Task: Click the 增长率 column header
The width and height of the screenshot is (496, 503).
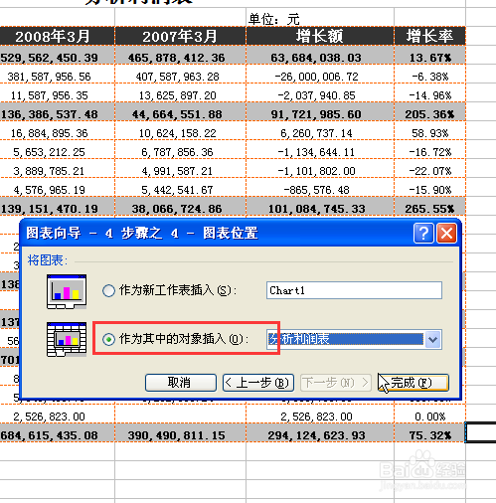Action: [x=429, y=36]
